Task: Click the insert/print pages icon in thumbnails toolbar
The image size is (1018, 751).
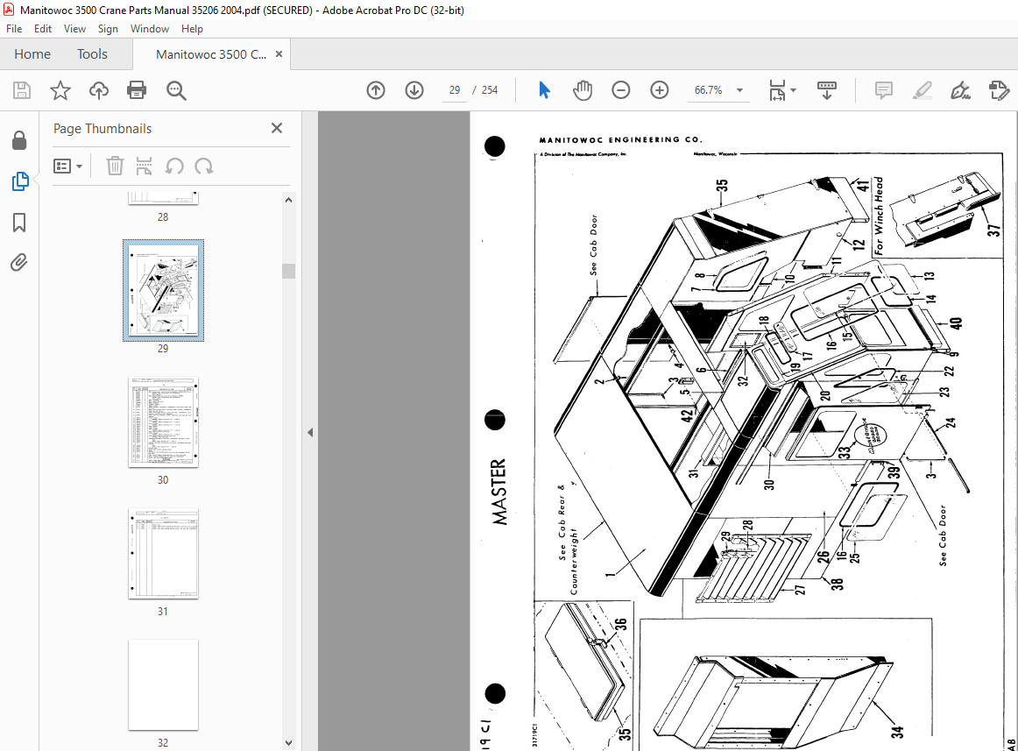Action: click(x=145, y=166)
